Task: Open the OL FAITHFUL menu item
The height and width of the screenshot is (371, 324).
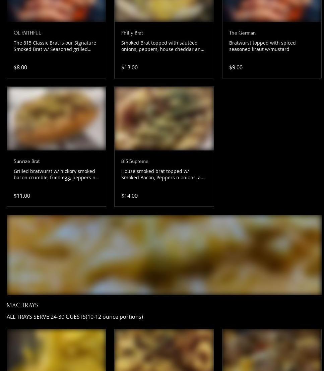Action: pos(27,33)
